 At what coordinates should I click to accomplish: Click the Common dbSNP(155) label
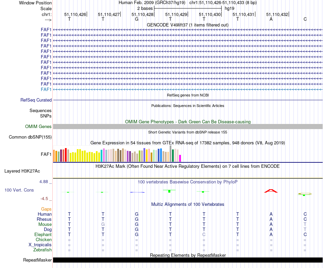[30, 137]
